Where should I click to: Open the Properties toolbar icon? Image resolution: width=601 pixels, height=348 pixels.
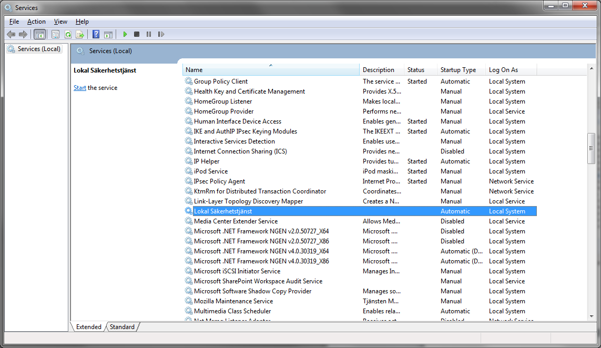[x=56, y=35]
